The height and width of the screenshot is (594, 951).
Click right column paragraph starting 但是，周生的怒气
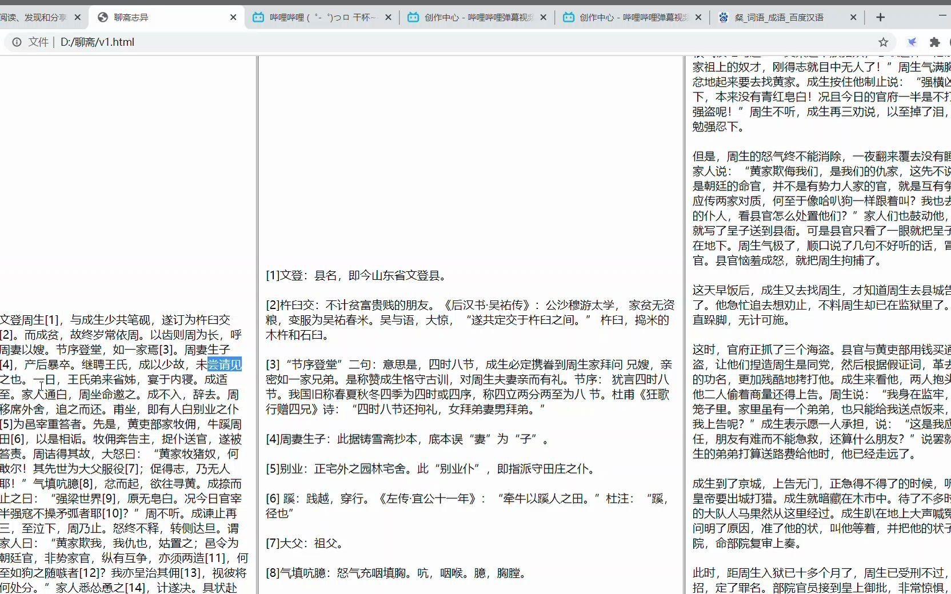click(x=821, y=208)
